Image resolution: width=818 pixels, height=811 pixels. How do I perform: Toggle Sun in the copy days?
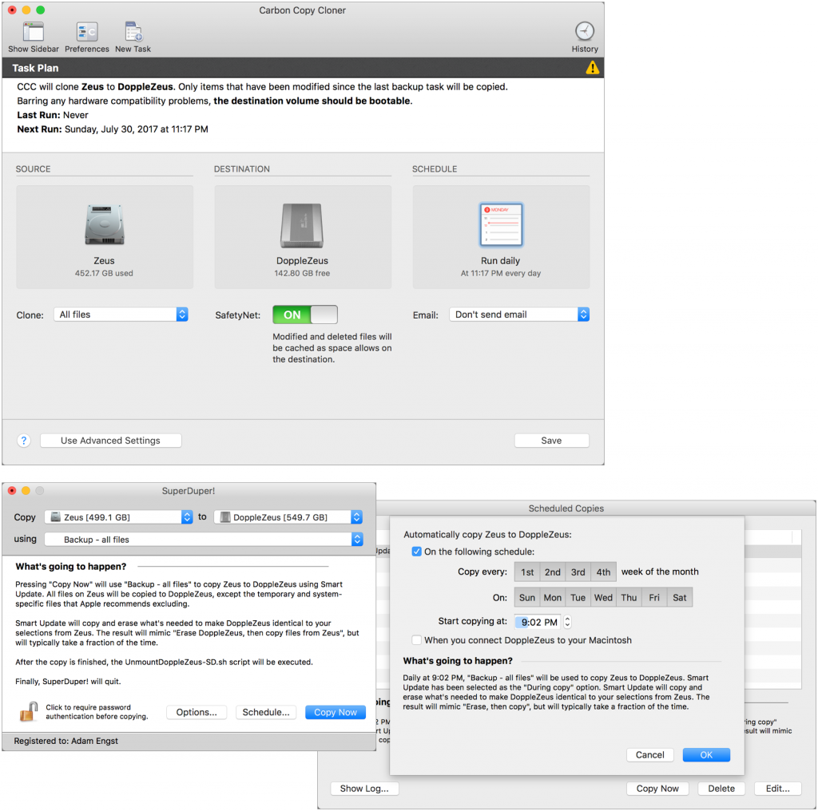tap(527, 597)
